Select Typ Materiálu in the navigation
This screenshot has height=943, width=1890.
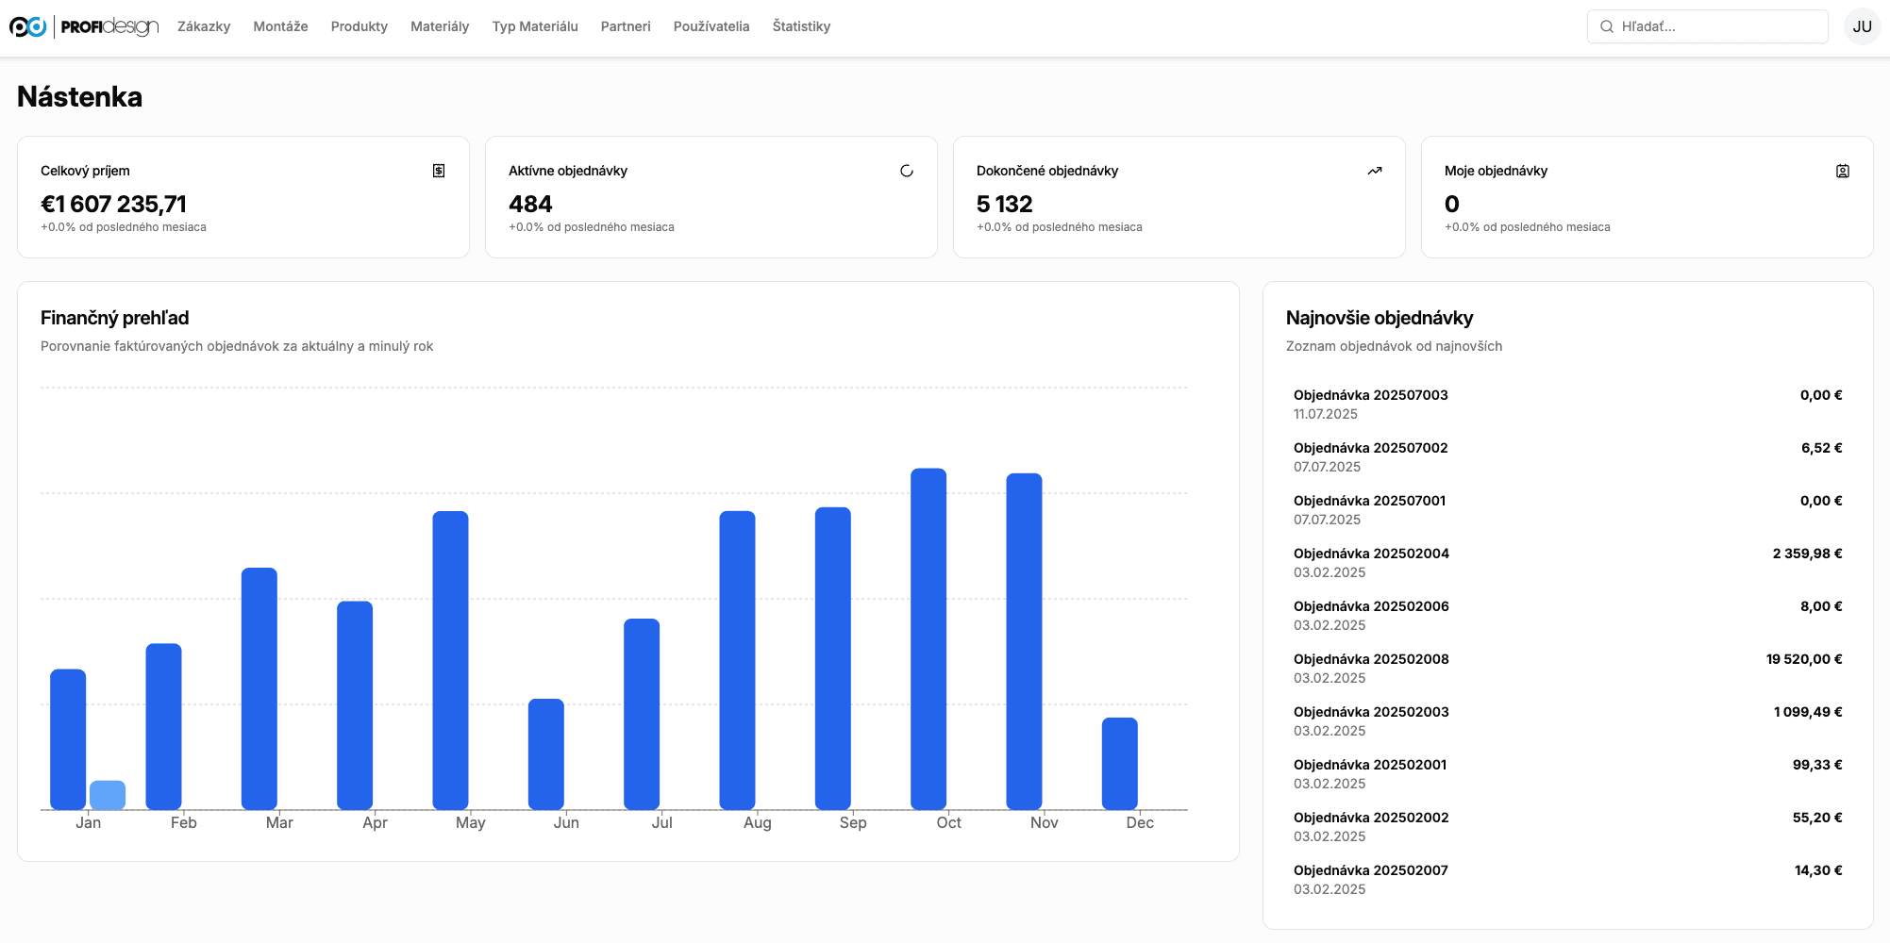[535, 26]
